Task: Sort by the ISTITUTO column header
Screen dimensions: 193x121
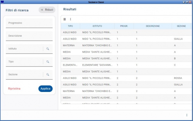Action: tap(97, 26)
